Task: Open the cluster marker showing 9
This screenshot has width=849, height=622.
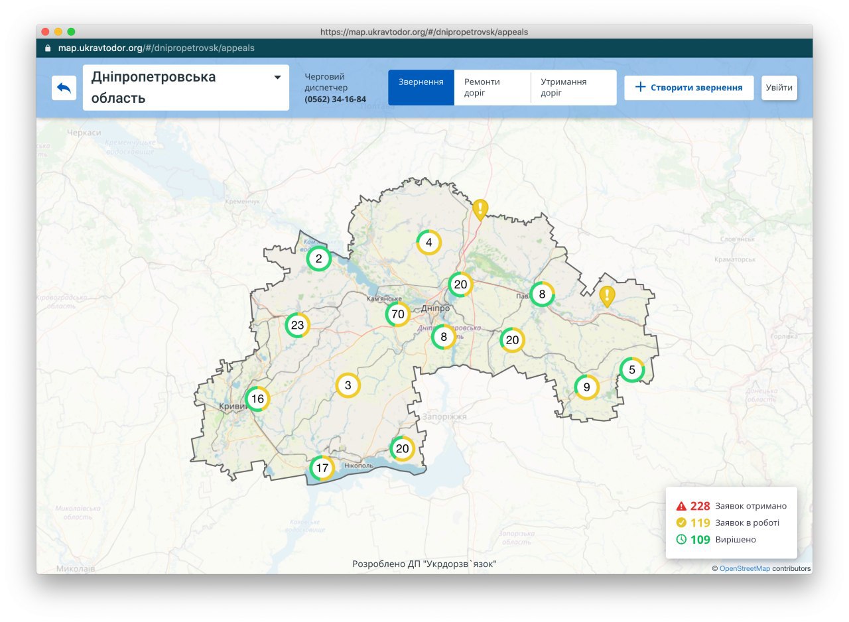Action: click(587, 387)
